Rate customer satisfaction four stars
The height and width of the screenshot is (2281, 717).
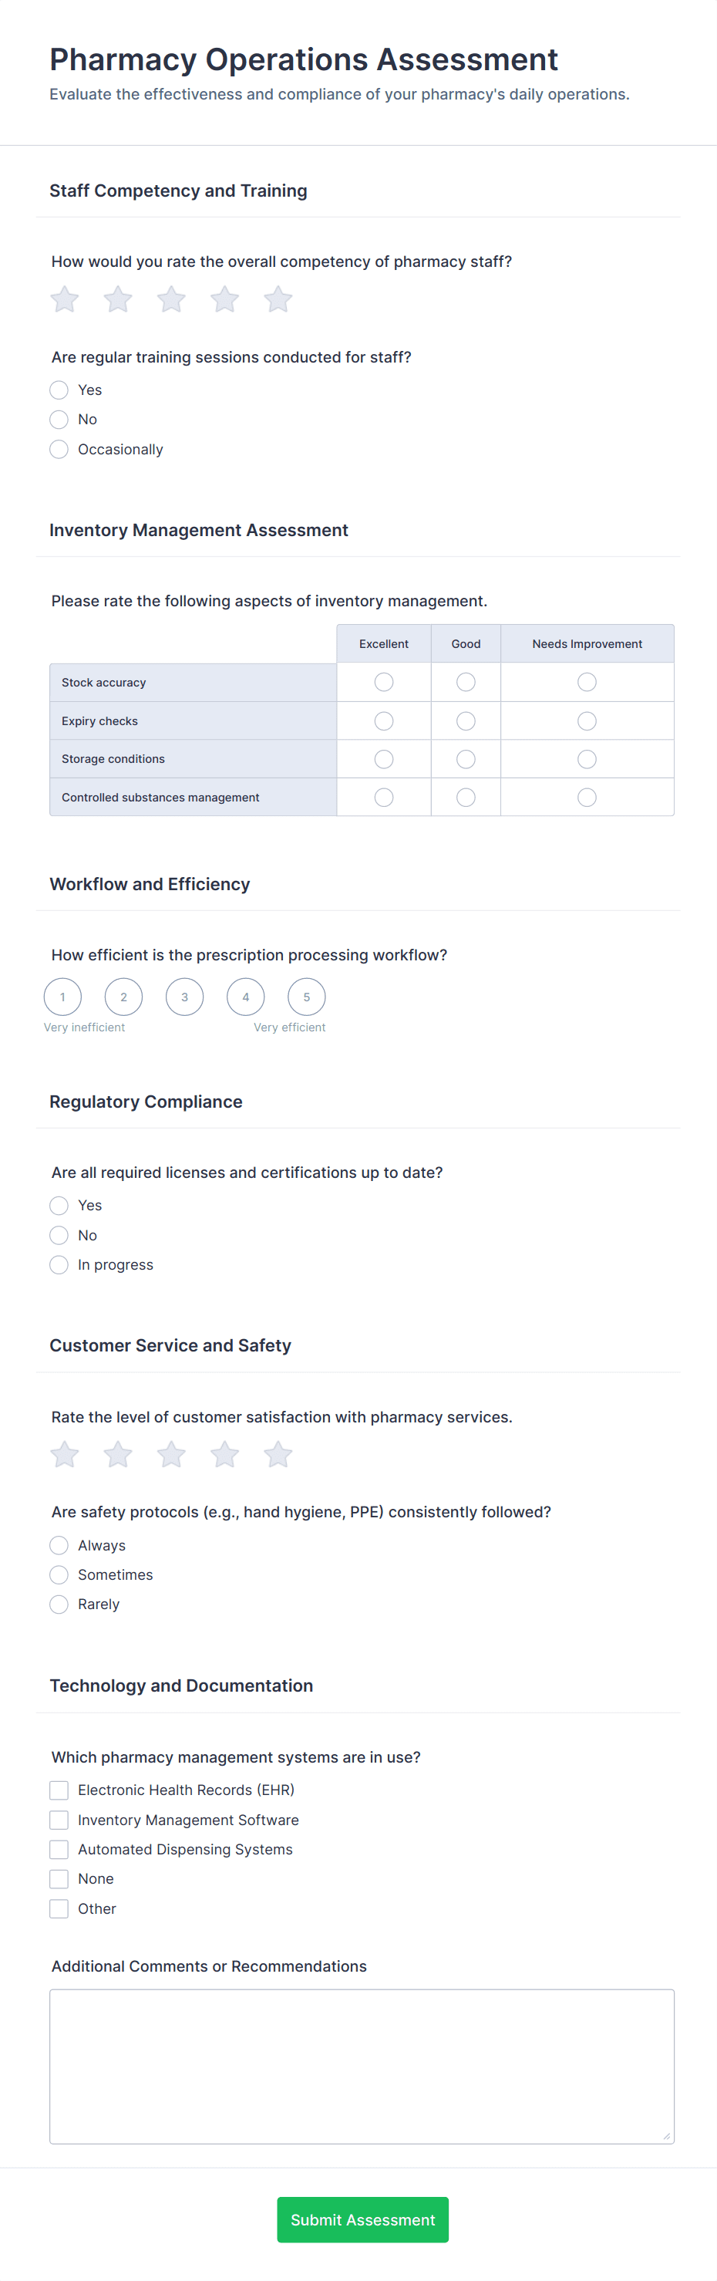point(225,1454)
